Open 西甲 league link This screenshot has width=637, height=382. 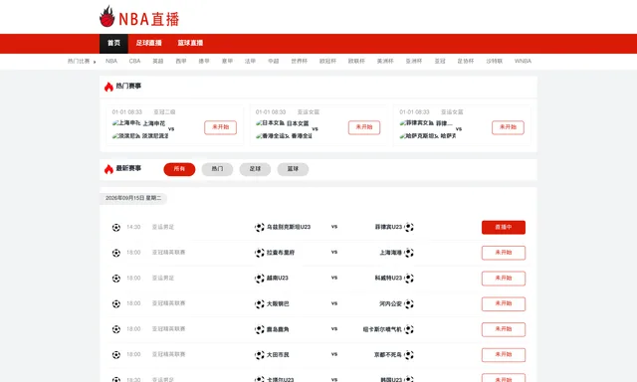point(181,62)
